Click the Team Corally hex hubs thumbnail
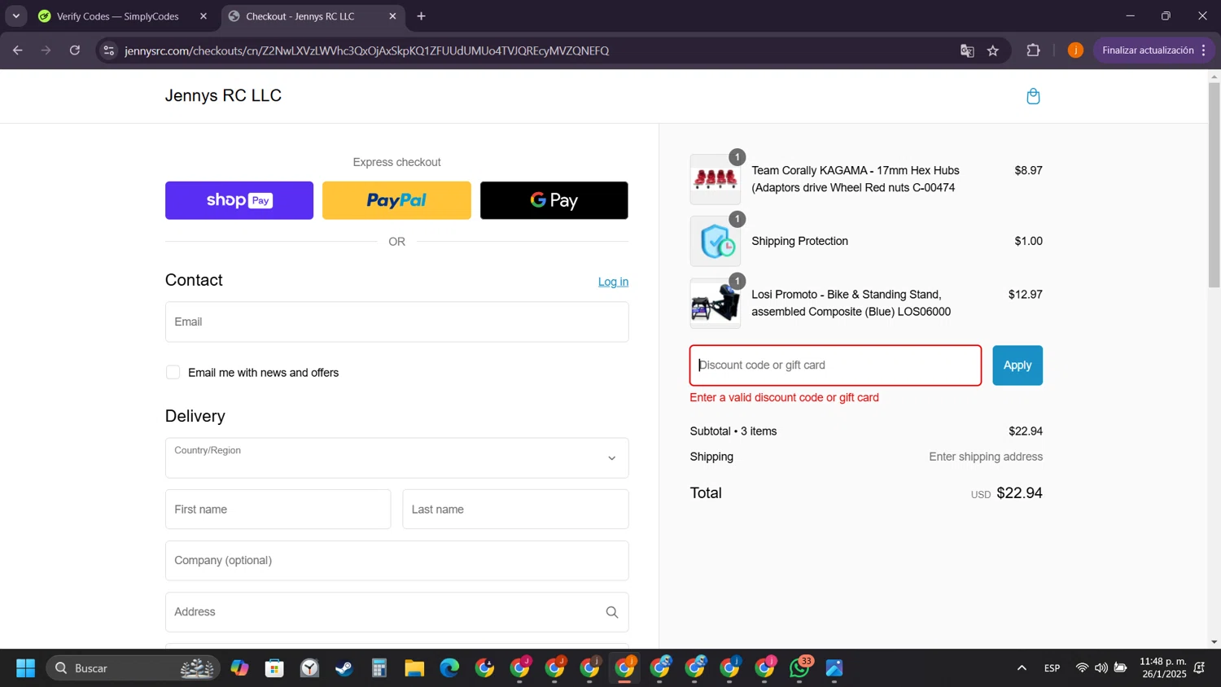The image size is (1221, 687). click(716, 179)
